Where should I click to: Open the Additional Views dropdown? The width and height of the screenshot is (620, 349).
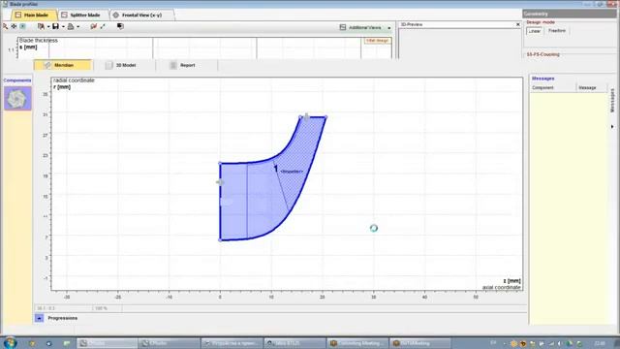point(365,28)
